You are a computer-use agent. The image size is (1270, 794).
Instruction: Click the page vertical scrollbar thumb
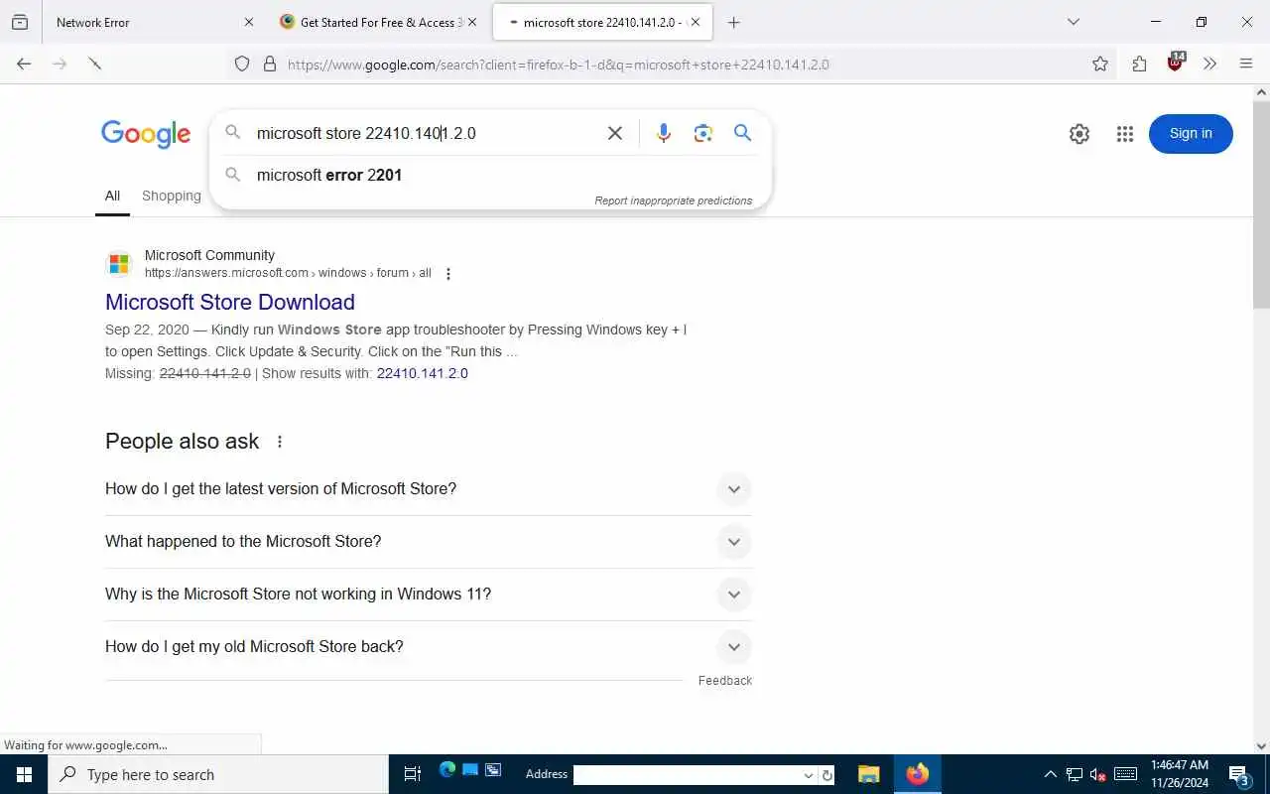pos(1262,204)
